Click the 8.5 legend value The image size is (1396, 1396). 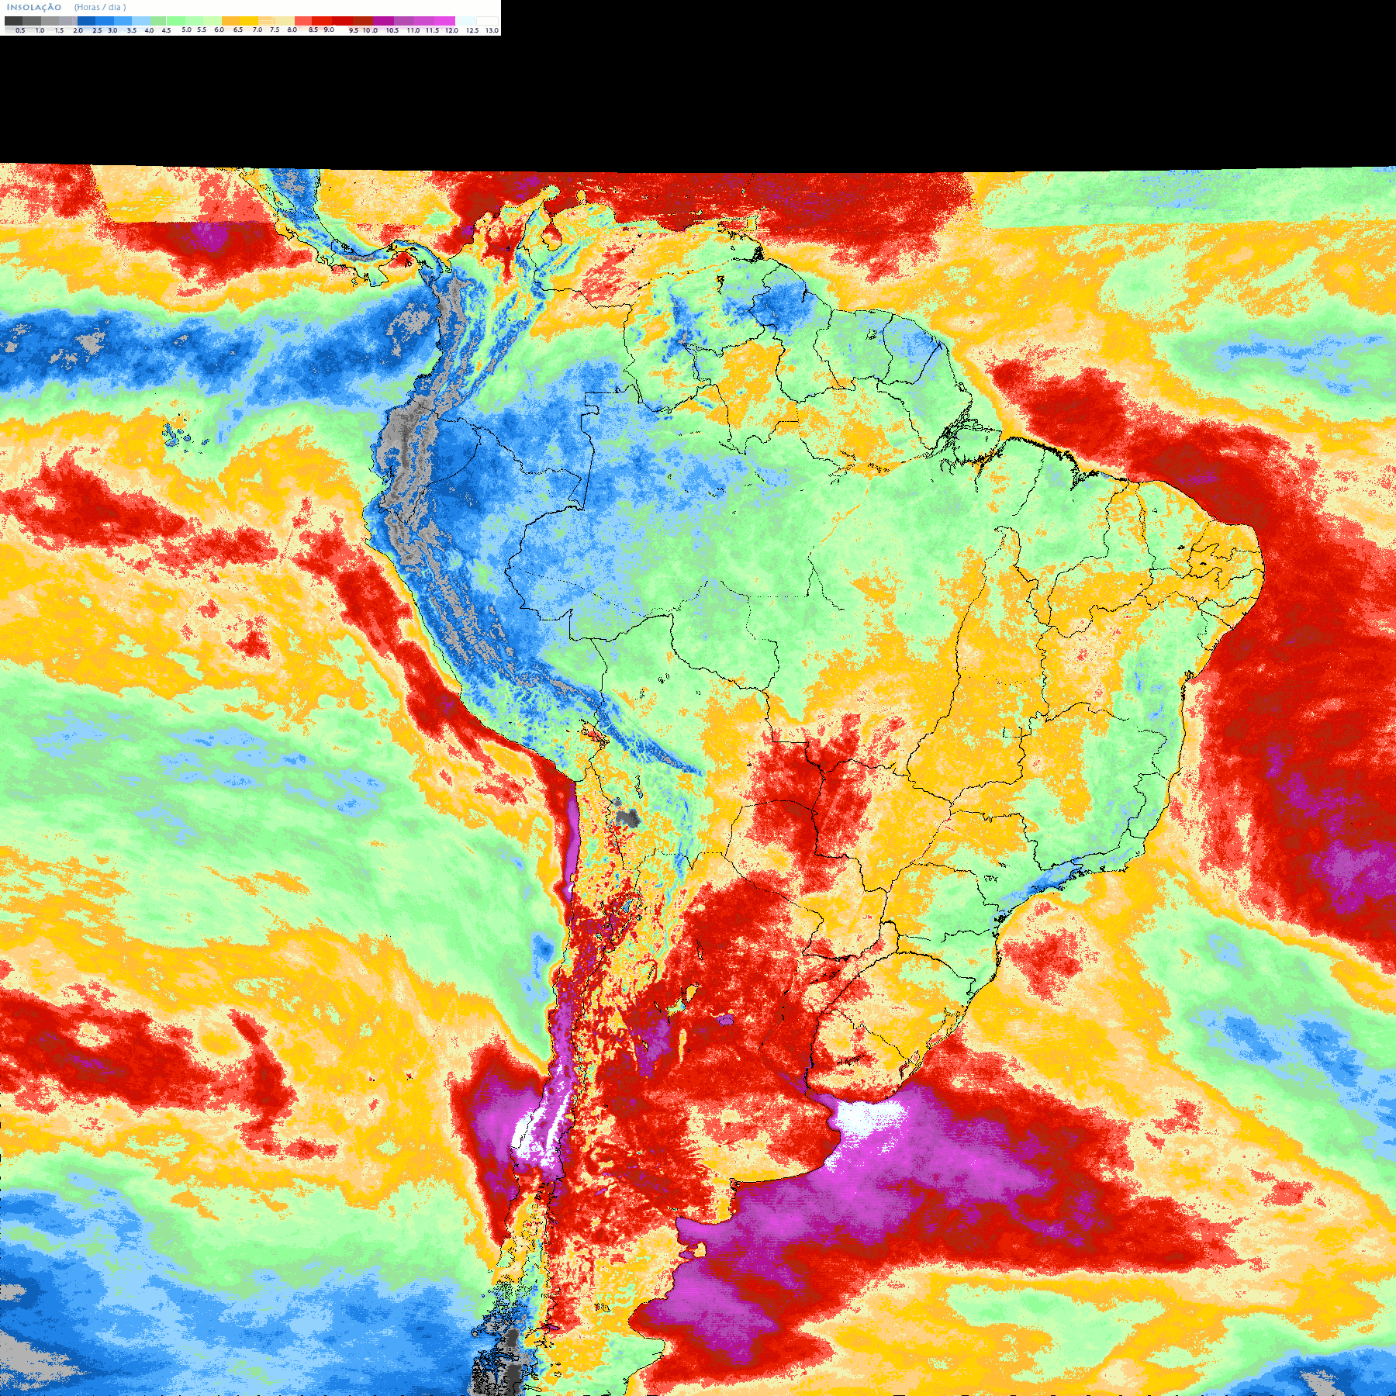point(313,29)
